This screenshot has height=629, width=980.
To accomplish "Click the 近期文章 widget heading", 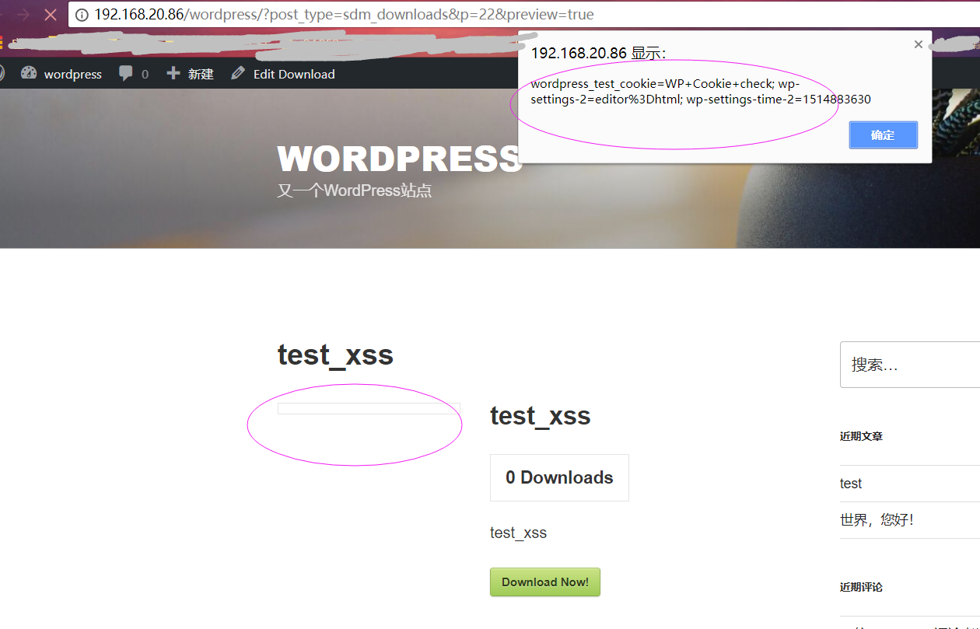I will click(x=861, y=436).
